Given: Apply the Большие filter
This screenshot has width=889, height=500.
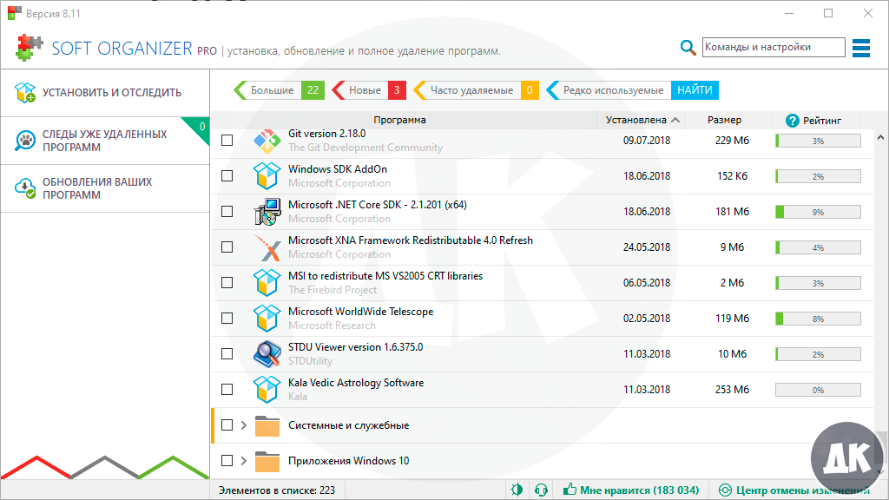Looking at the screenshot, I should [x=279, y=90].
